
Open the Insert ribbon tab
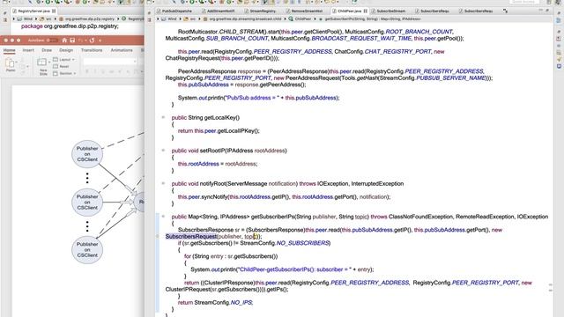(28, 50)
